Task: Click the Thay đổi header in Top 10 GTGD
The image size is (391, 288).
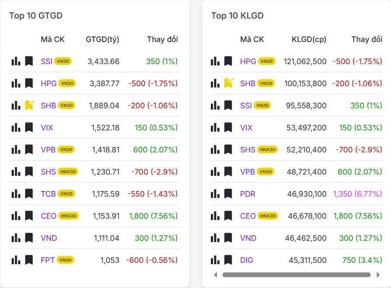Action: coord(162,39)
